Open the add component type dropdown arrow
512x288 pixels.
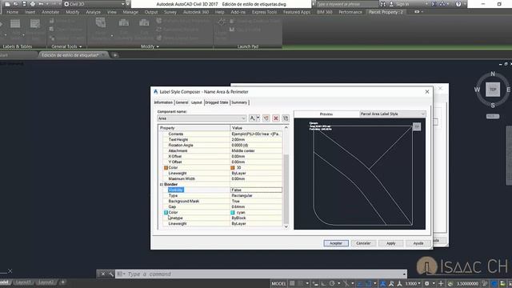[x=258, y=118]
